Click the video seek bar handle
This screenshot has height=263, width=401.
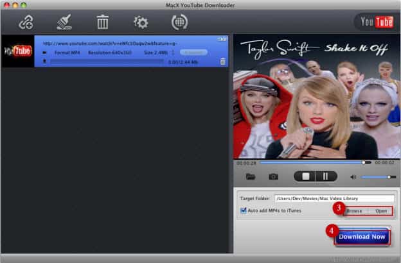364,162
